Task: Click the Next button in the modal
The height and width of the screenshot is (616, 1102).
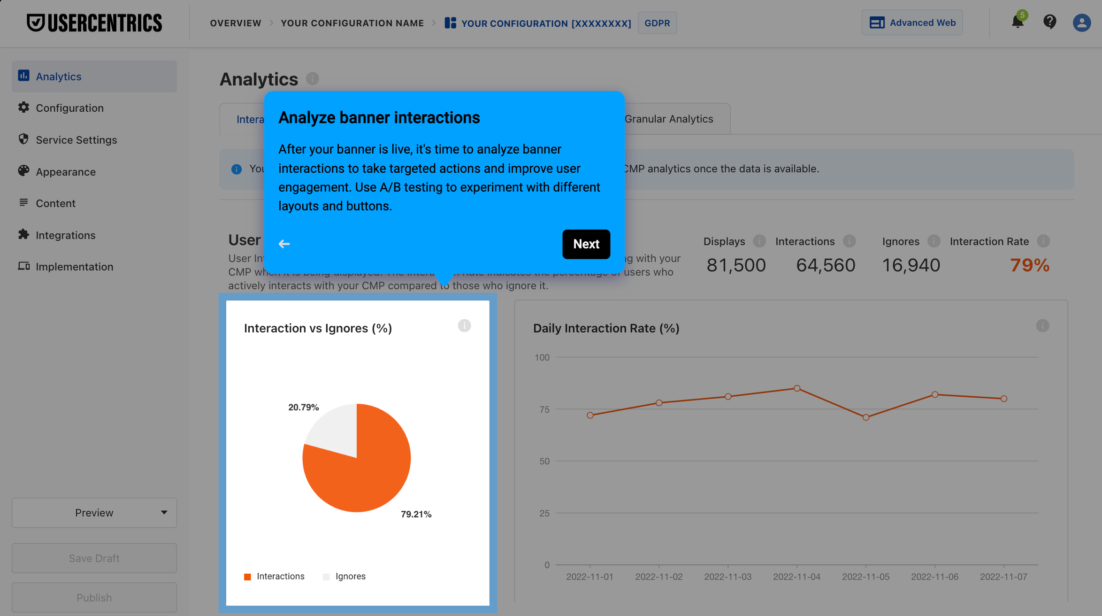Action: point(586,244)
